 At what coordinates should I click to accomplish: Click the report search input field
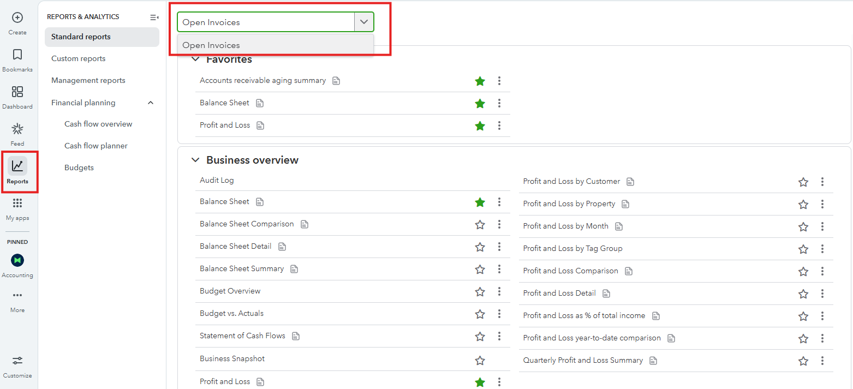(266, 22)
